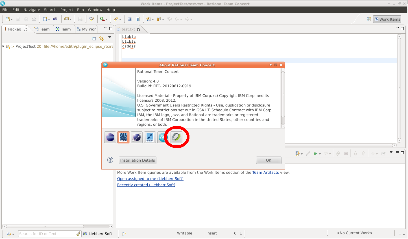Open dropdown arrow next to Next Annotation

coord(153,19)
